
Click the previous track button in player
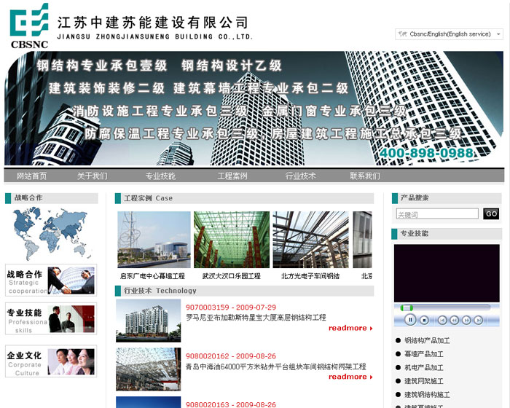tap(442, 320)
